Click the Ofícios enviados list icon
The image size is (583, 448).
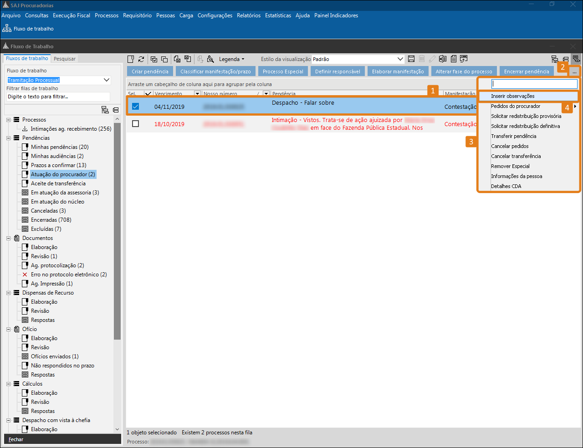26,356
